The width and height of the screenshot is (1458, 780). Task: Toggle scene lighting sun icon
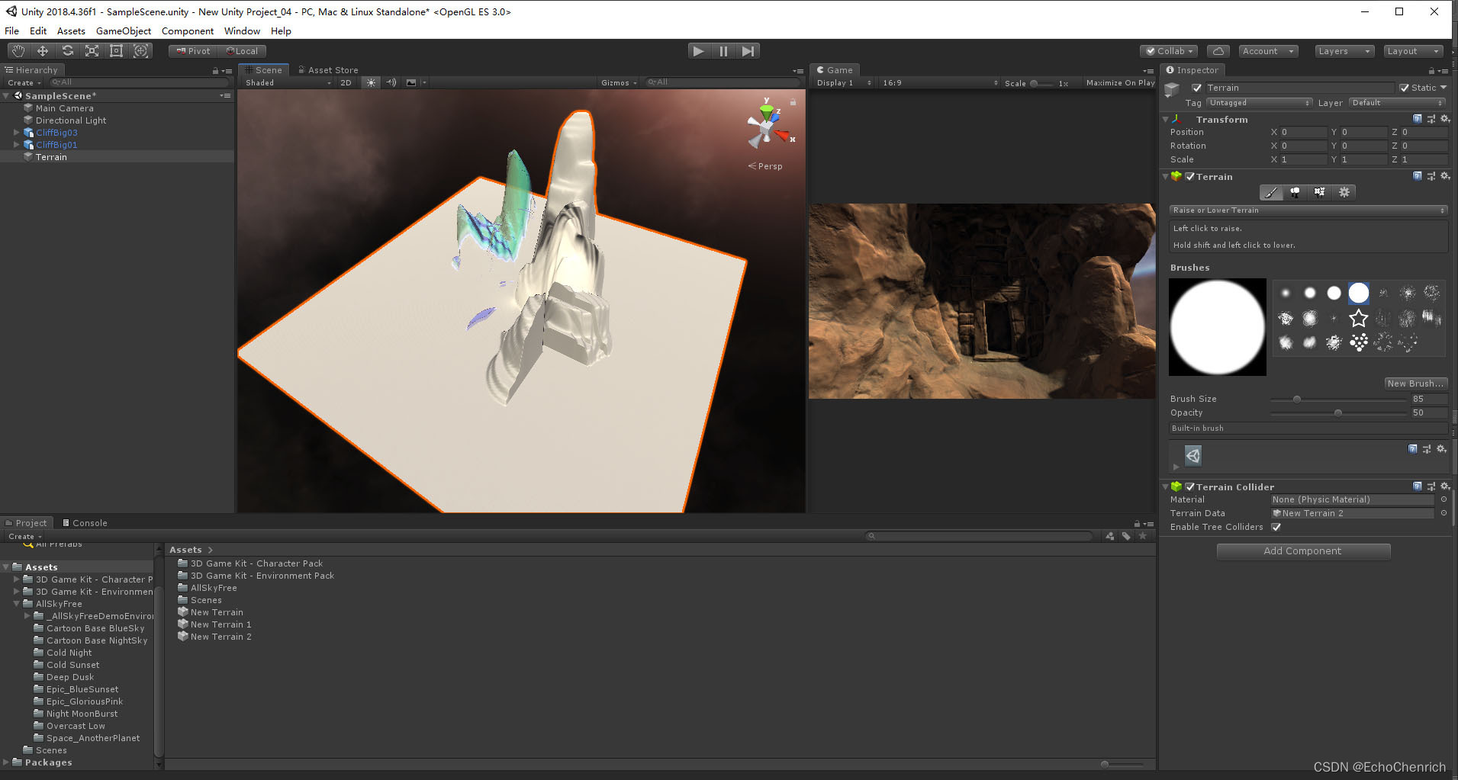click(x=371, y=82)
